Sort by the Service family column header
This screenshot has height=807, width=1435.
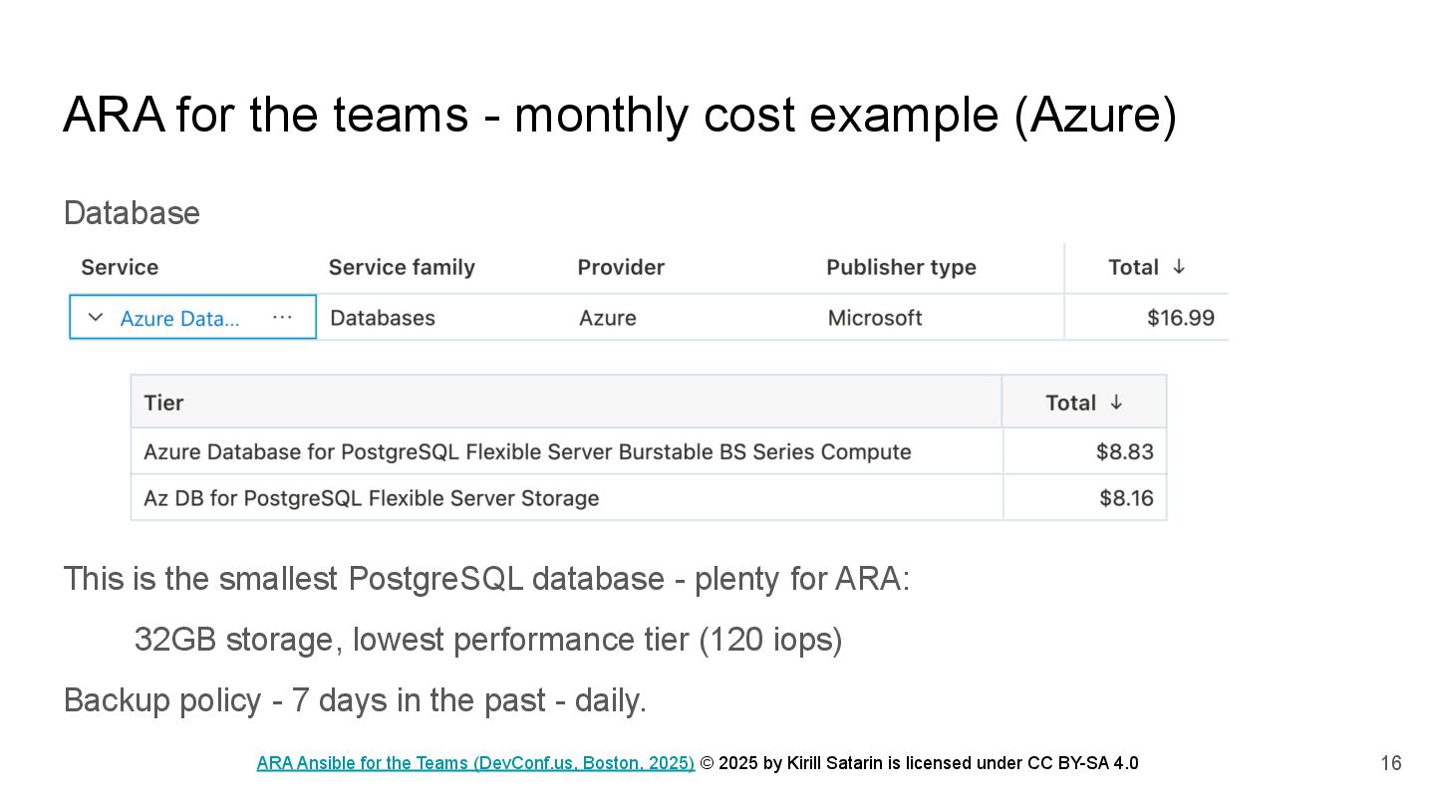tap(402, 267)
